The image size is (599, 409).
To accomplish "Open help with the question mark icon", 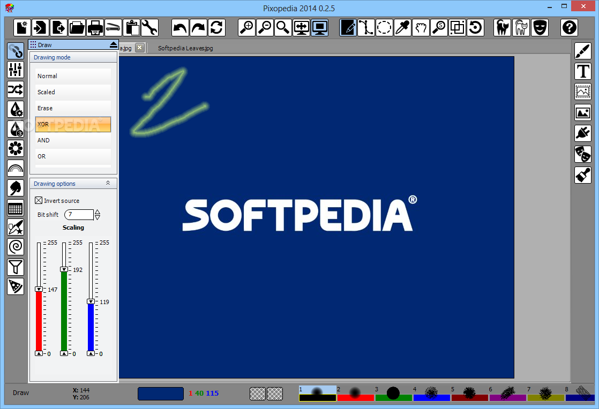I will point(569,27).
